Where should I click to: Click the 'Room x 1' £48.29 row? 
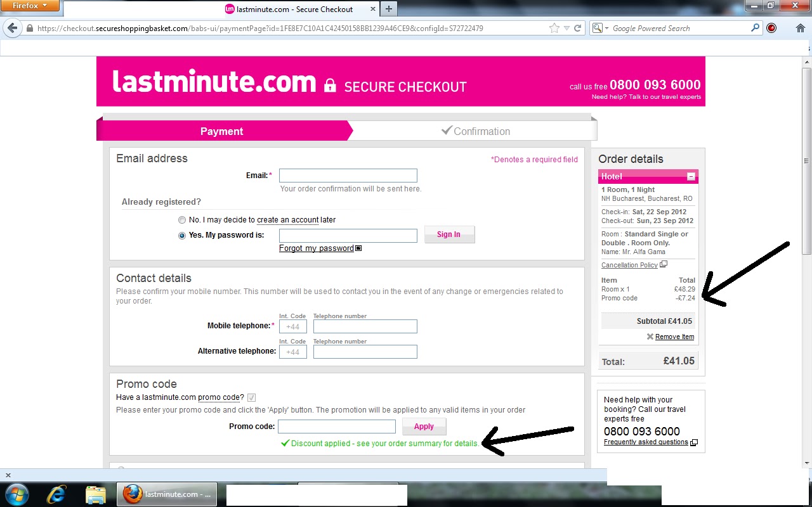click(648, 290)
